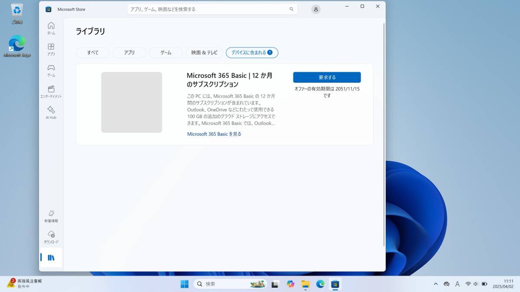This screenshot has width=520, height=292.
Task: Open the Microsoft 365 Basic を見る link
Action: 214,134
